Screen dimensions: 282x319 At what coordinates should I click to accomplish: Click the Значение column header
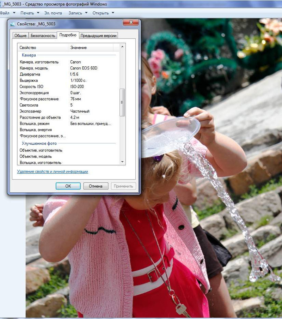point(91,48)
